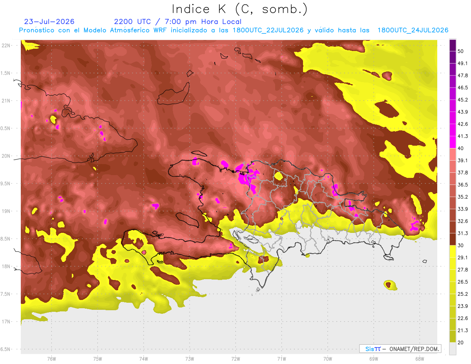Click longitude label "70W"
Image resolution: width=471 pixels, height=364 pixels.
click(327, 359)
